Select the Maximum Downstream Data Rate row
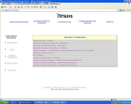 tap(75, 43)
